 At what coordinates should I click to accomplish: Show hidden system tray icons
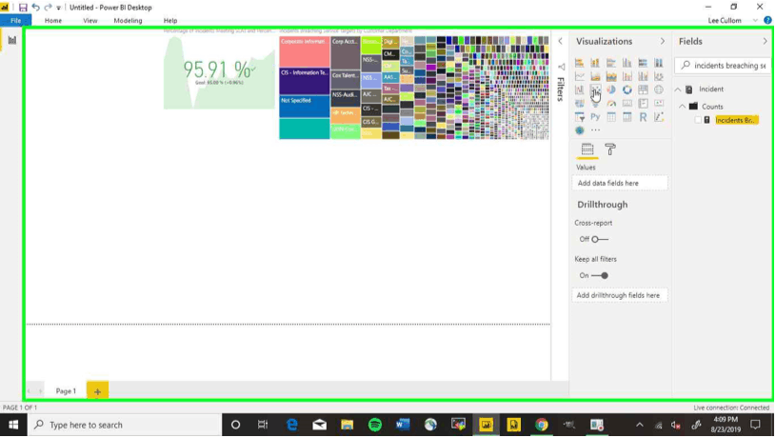640,425
